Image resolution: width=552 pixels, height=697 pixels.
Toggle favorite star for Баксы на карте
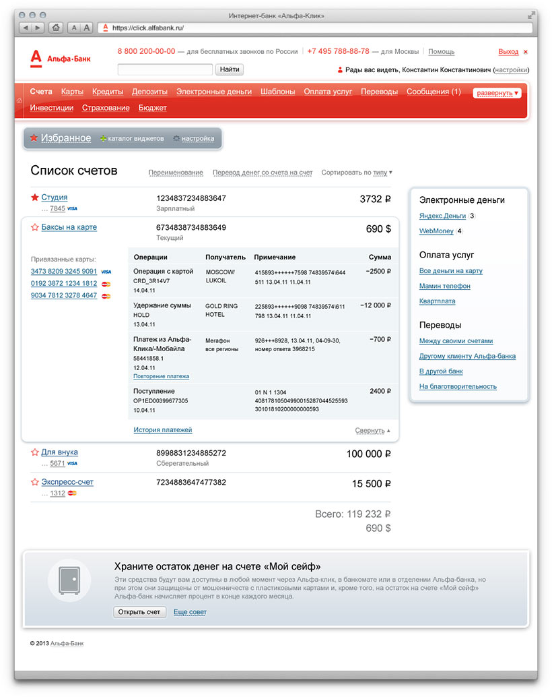pyautogui.click(x=35, y=228)
